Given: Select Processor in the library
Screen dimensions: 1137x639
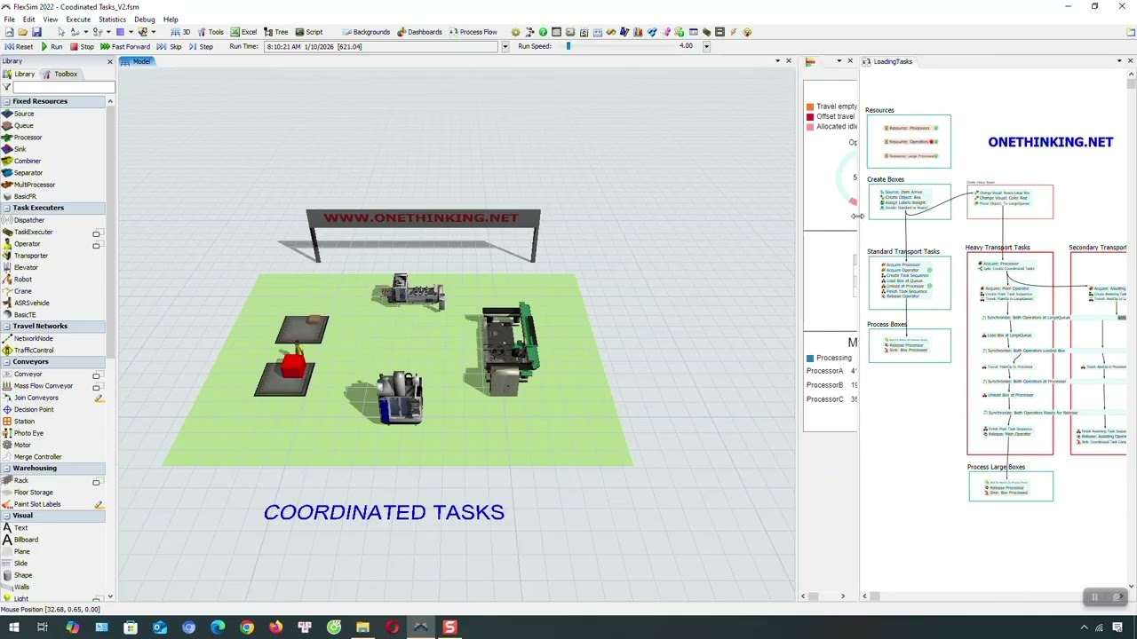Looking at the screenshot, I should pos(28,137).
